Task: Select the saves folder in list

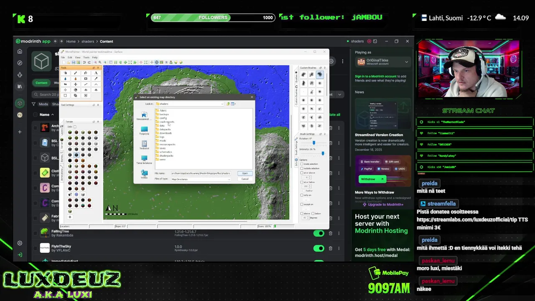Action: (161, 148)
